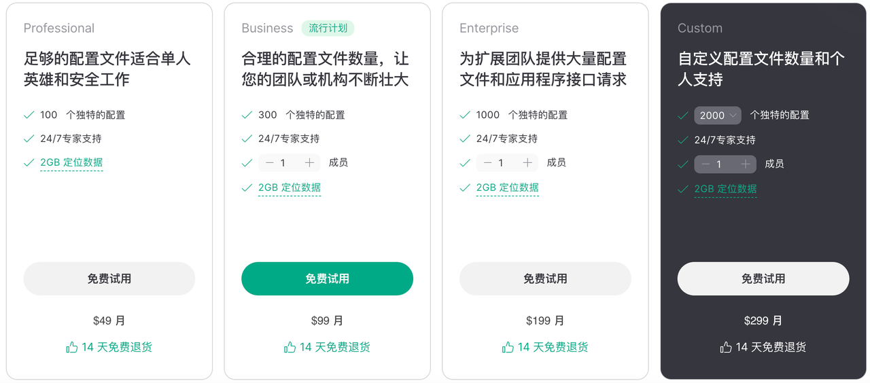Decrease member count in Enterprise plan
870x383 pixels.
(487, 163)
